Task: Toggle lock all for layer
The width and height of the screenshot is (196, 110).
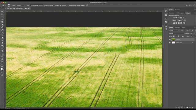Action: point(183,36)
